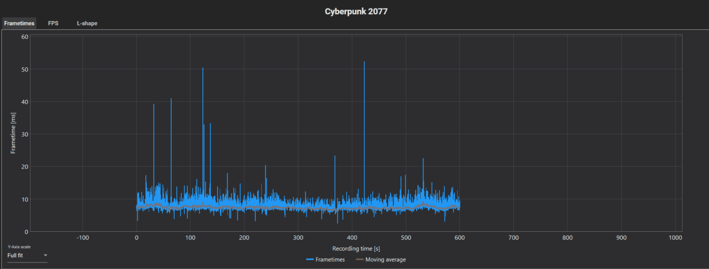Viewport: 709px width, 269px height.
Task: Click the x-axis tick label -100
Action: [x=83, y=238]
